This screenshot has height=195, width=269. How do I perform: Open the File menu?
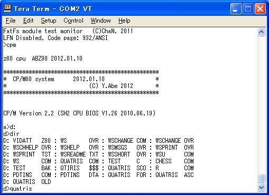(11, 21)
